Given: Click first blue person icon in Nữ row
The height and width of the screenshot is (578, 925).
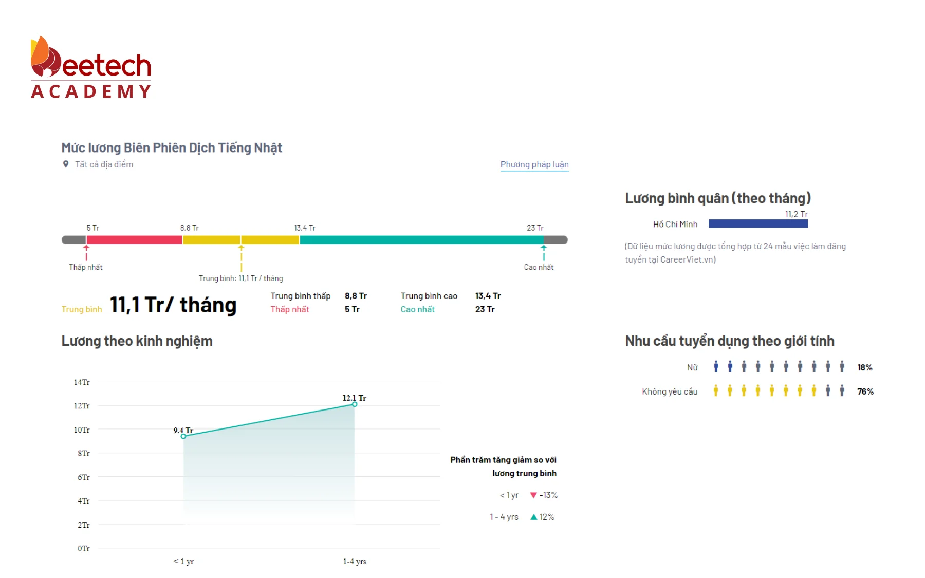Looking at the screenshot, I should point(716,367).
